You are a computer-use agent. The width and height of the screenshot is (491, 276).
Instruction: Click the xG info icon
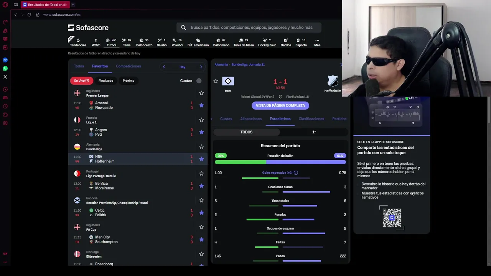(x=296, y=173)
